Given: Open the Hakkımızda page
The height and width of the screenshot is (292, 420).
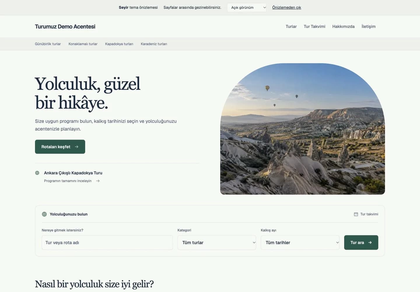Looking at the screenshot, I should tap(343, 26).
